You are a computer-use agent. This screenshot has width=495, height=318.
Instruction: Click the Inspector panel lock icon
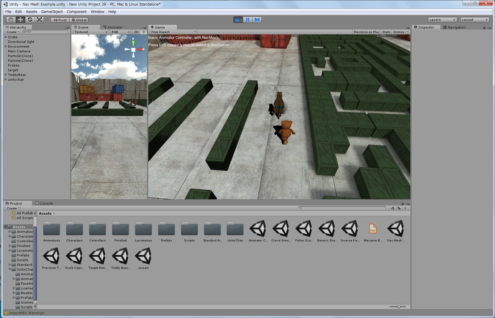(x=484, y=27)
